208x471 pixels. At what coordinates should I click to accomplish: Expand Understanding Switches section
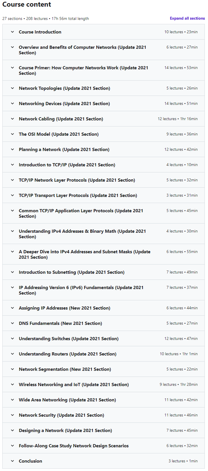[69, 339]
